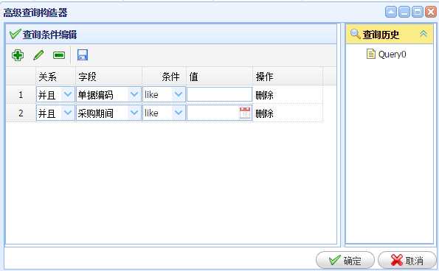Delete row 1 via 删除 link

point(264,95)
